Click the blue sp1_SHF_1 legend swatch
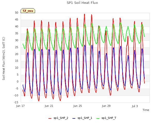The width and height of the screenshot is (165, 123). click(x=74, y=118)
